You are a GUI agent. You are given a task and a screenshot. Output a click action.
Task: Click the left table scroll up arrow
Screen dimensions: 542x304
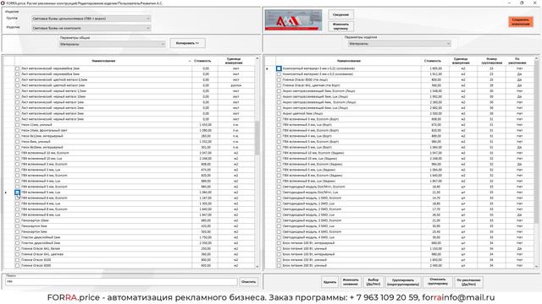coord(257,59)
